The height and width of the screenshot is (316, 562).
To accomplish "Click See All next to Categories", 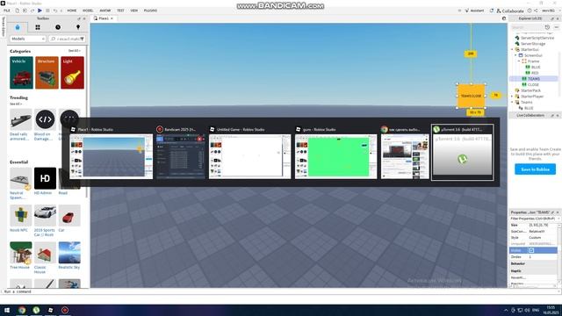I will (74, 51).
